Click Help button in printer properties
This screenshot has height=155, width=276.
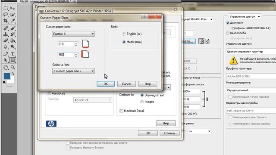point(166,123)
